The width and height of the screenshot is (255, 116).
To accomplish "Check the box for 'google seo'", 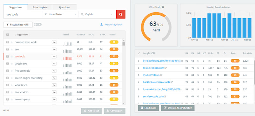I will pyautogui.click(x=7, y=64).
